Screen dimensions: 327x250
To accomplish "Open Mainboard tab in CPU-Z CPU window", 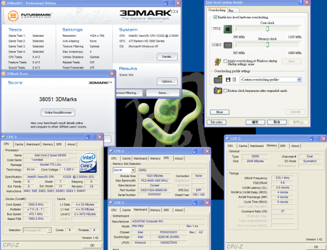I will (33, 144).
